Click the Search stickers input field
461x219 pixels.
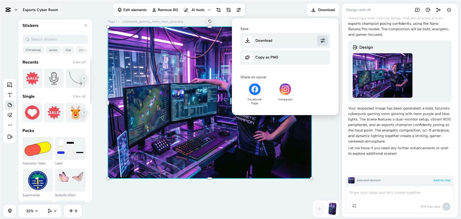[55, 39]
